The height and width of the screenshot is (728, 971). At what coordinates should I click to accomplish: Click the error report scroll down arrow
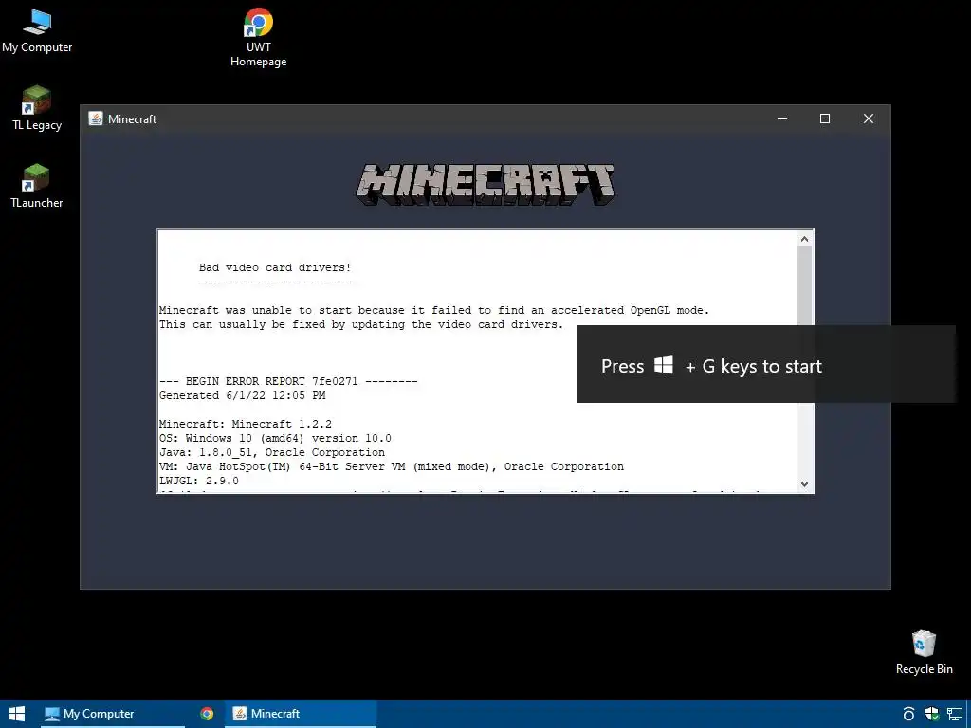click(804, 484)
